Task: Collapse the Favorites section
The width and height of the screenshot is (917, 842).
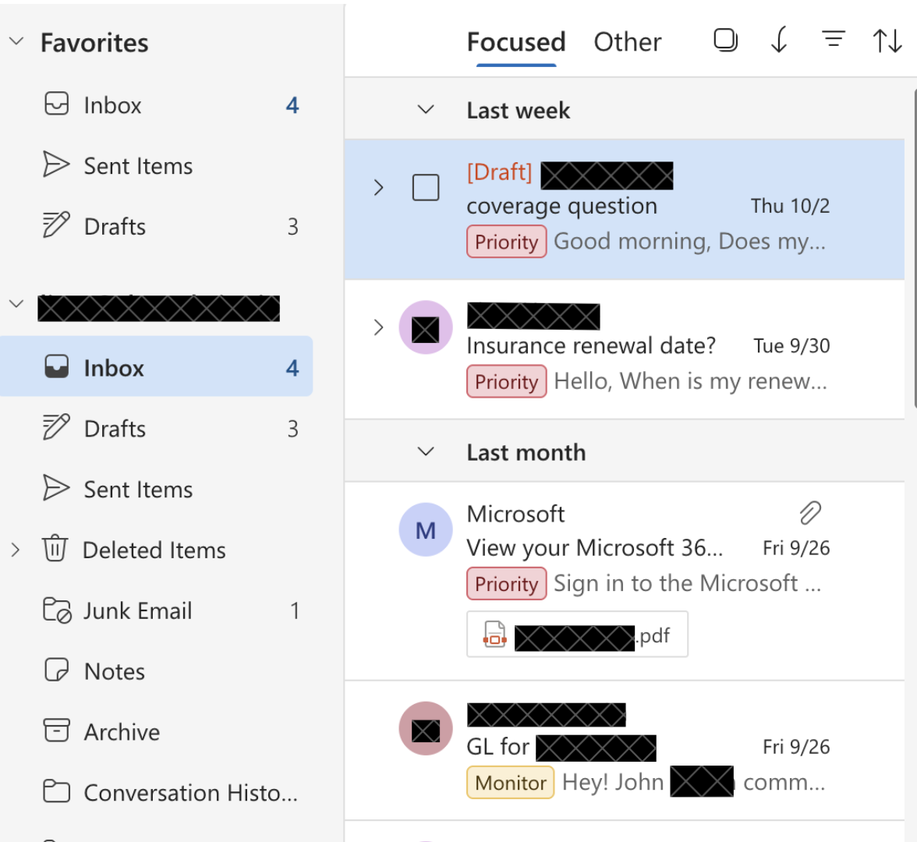Action: 16,41
